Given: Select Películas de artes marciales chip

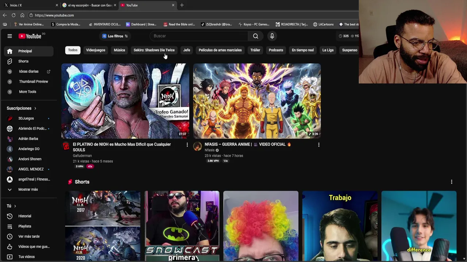Looking at the screenshot, I should [x=220, y=50].
